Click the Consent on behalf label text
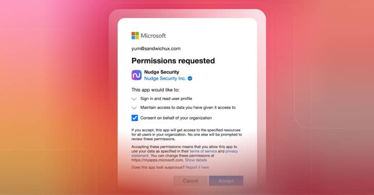Screen dimensions: 374x195 (176, 118)
